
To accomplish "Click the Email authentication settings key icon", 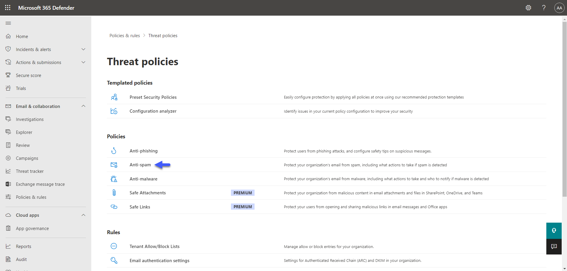I will [114, 260].
